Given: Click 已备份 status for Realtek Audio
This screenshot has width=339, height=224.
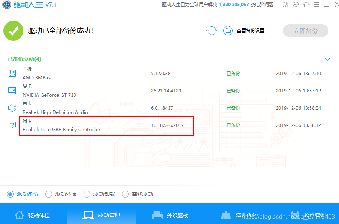Looking at the screenshot, I should [233, 108].
